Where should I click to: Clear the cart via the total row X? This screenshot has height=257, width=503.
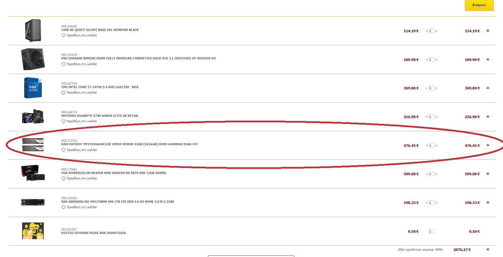488,249
